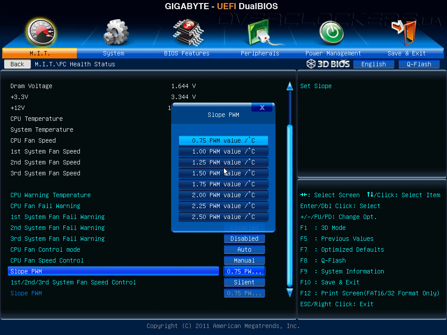
Task: Click the F5 Previous Values hint
Action: [x=337, y=239]
